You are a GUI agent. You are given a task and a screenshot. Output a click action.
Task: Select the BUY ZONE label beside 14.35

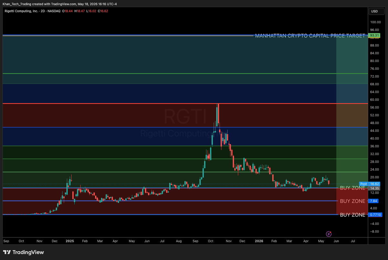coord(352,188)
